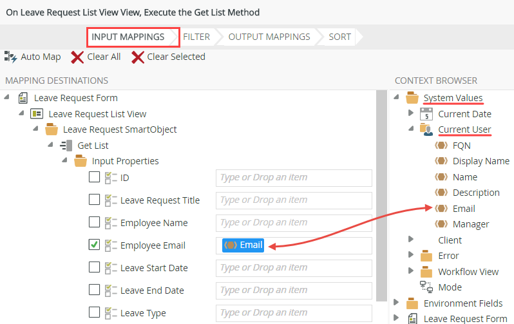This screenshot has width=514, height=324.
Task: Collapse the Leave Request List View node
Action: tap(21, 113)
